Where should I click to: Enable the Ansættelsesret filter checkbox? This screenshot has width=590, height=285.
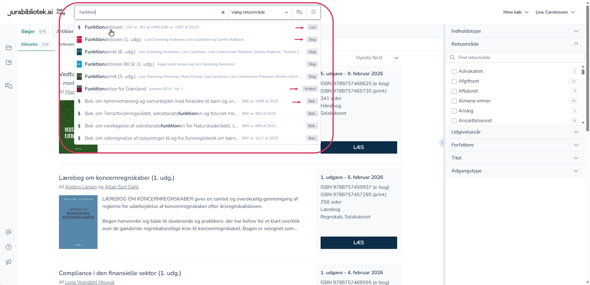[454, 121]
